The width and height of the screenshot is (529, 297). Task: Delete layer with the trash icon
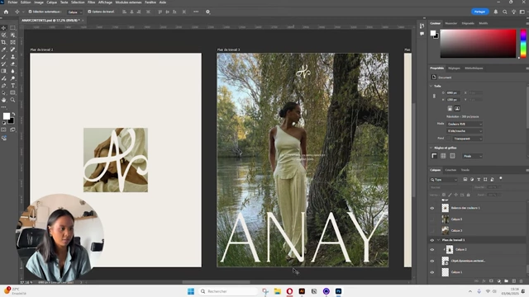tap(522, 280)
